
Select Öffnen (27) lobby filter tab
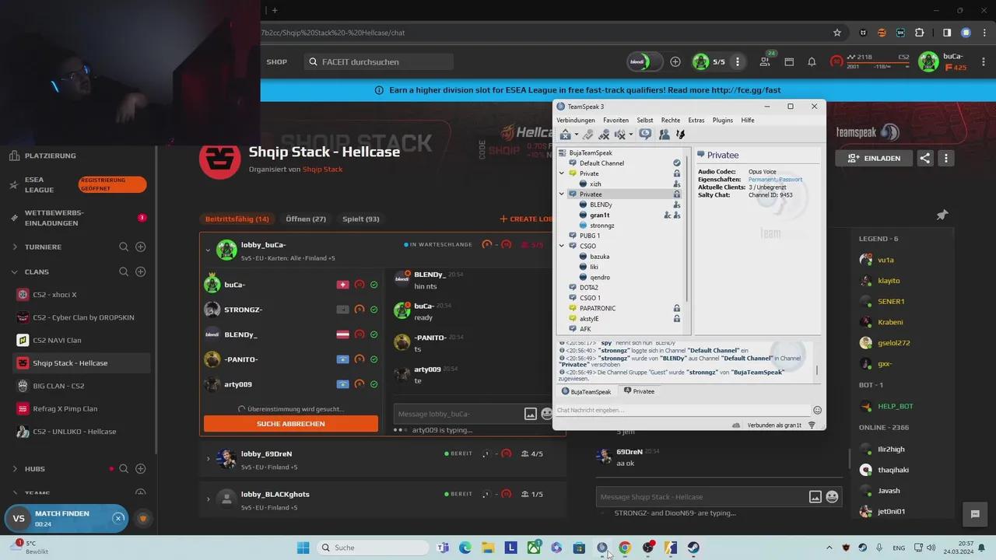(306, 219)
